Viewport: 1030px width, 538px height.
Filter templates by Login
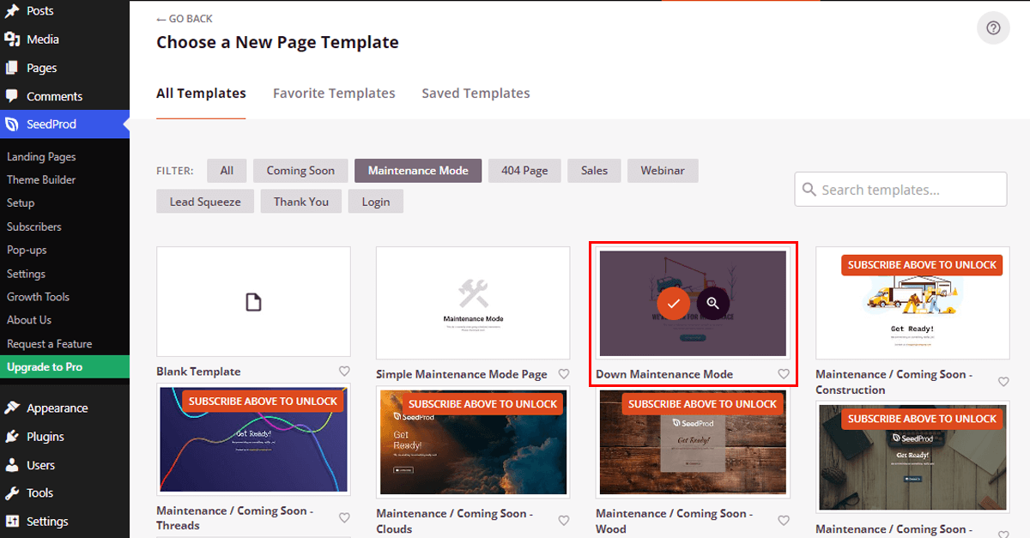[375, 202]
